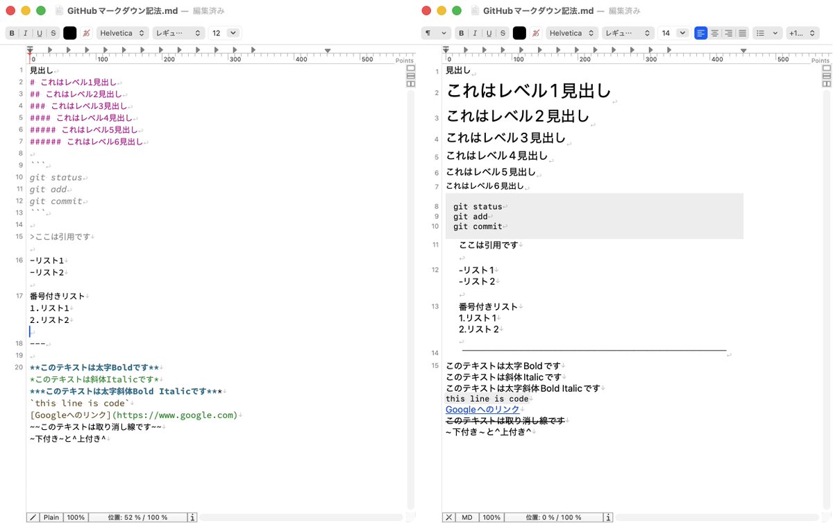Click info 'i' icon in right status bar

609,517
